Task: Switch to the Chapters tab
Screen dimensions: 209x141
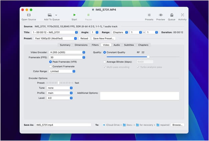Action: click(x=143, y=45)
